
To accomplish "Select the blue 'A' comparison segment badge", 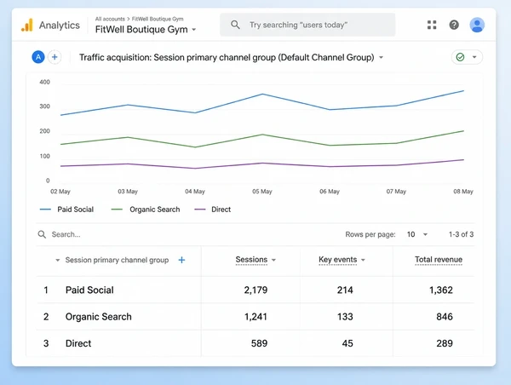I will [x=38, y=57].
